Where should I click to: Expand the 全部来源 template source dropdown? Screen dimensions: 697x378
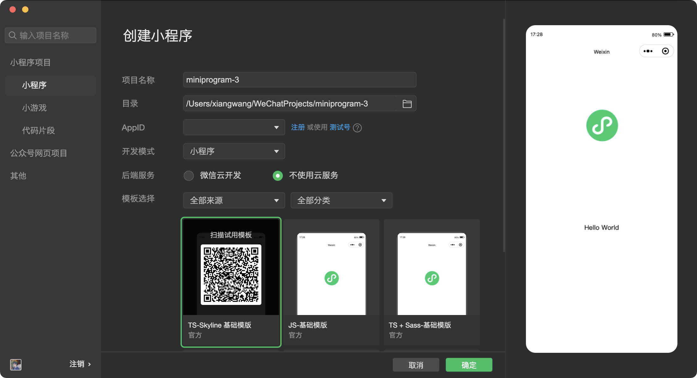click(233, 201)
